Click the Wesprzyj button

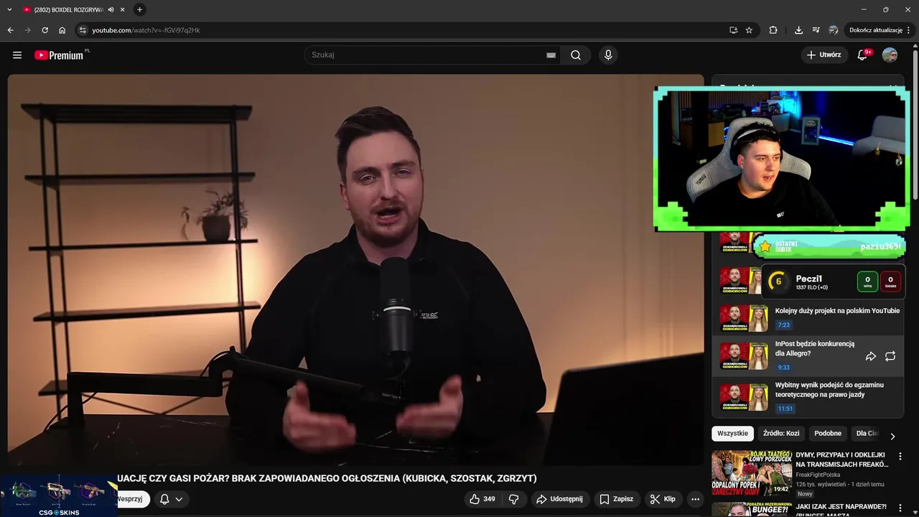[133, 499]
